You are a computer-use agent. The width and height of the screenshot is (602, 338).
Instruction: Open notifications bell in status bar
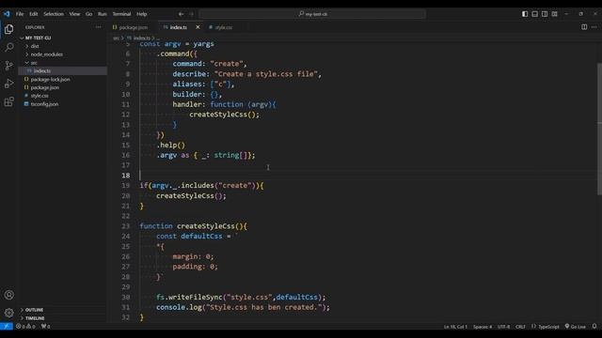pos(594,327)
